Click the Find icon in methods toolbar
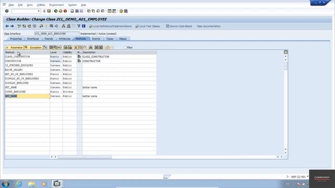335x188 pixels. click(x=96, y=48)
